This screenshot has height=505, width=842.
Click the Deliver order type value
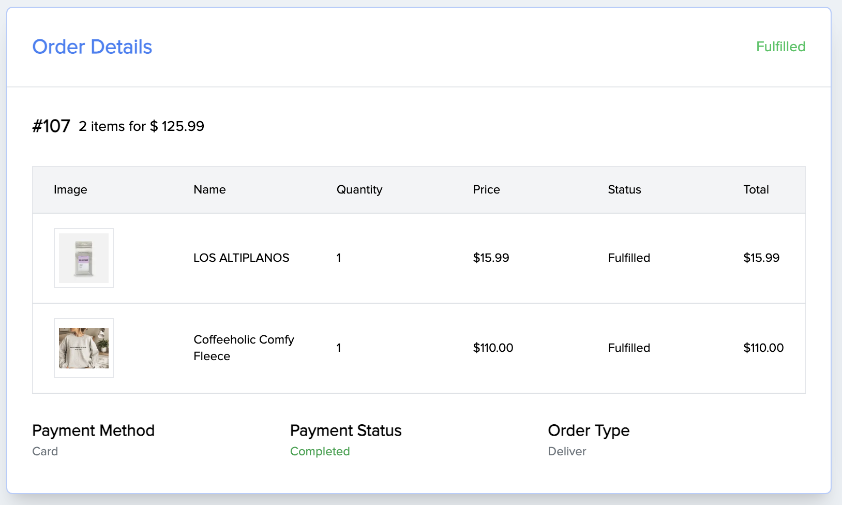[x=567, y=451]
